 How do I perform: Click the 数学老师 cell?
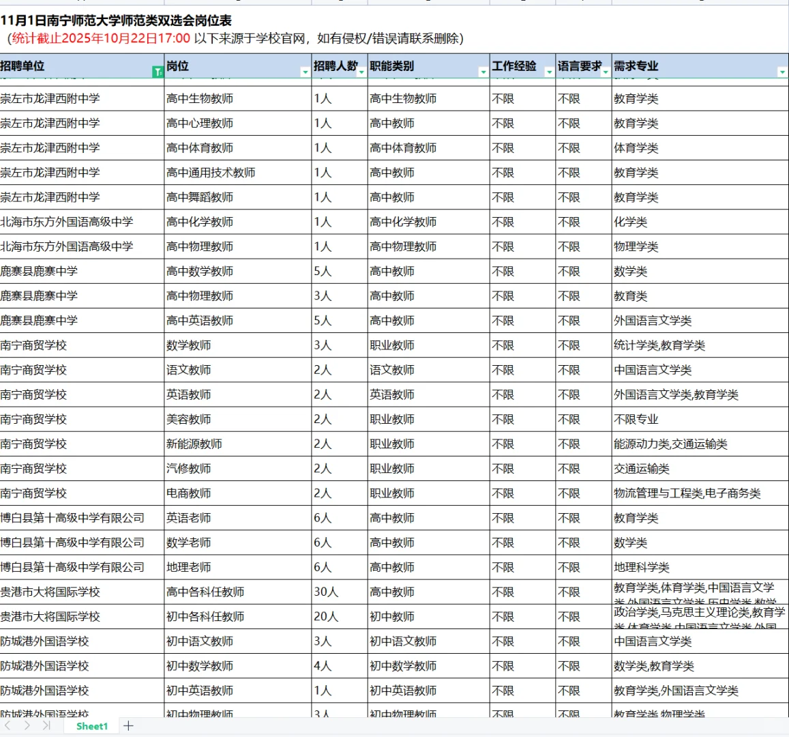(x=237, y=543)
